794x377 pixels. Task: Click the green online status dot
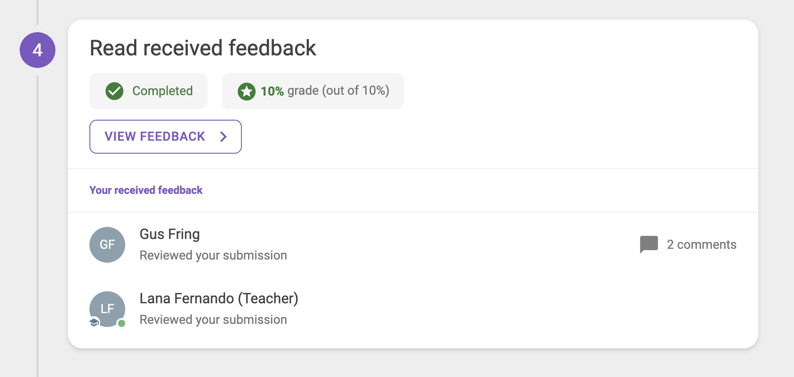(121, 323)
